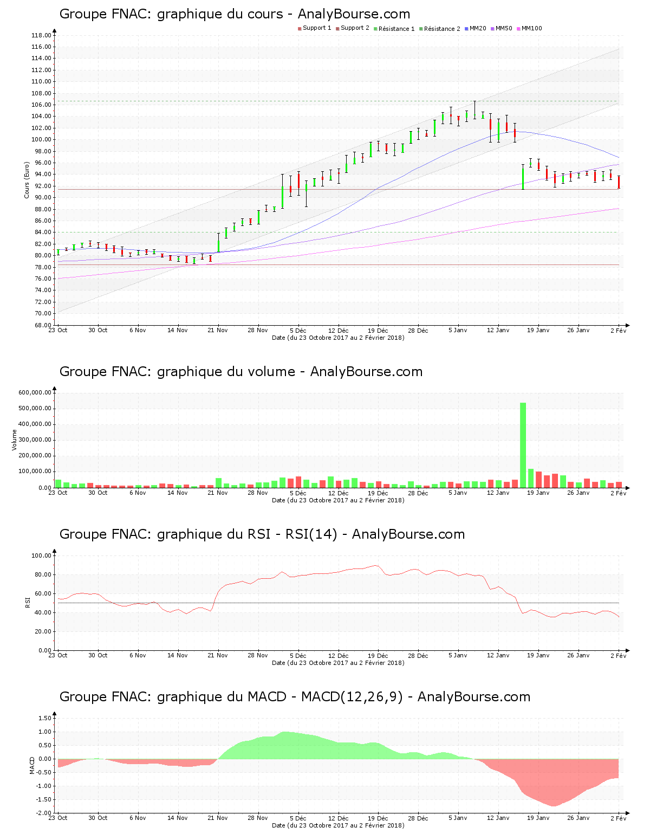Click the MM20 legend color square
The height and width of the screenshot is (840, 650).
[x=466, y=29]
